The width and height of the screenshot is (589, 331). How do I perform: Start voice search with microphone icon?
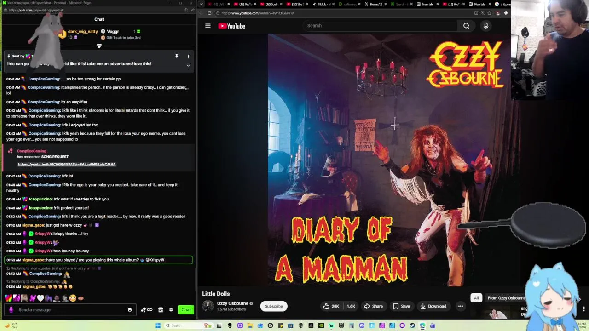click(x=485, y=26)
